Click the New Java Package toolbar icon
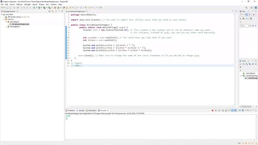The height and width of the screenshot is (145, 258). click(x=55, y=8)
